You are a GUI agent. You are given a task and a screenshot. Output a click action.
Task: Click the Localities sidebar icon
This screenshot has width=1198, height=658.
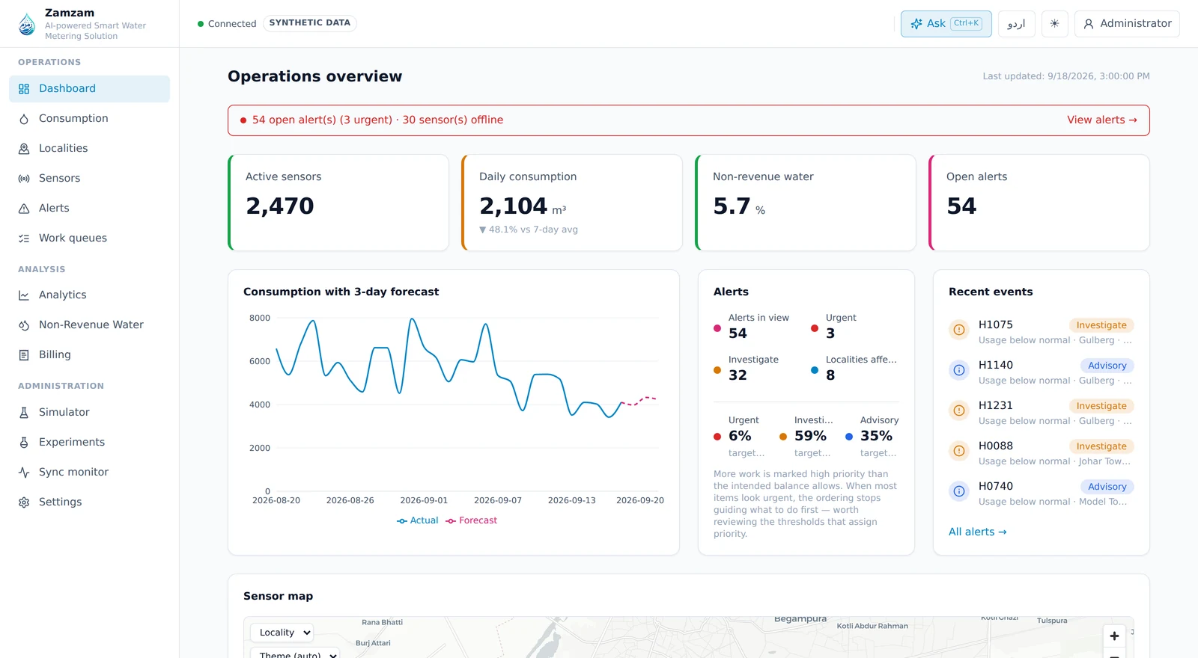pos(24,149)
